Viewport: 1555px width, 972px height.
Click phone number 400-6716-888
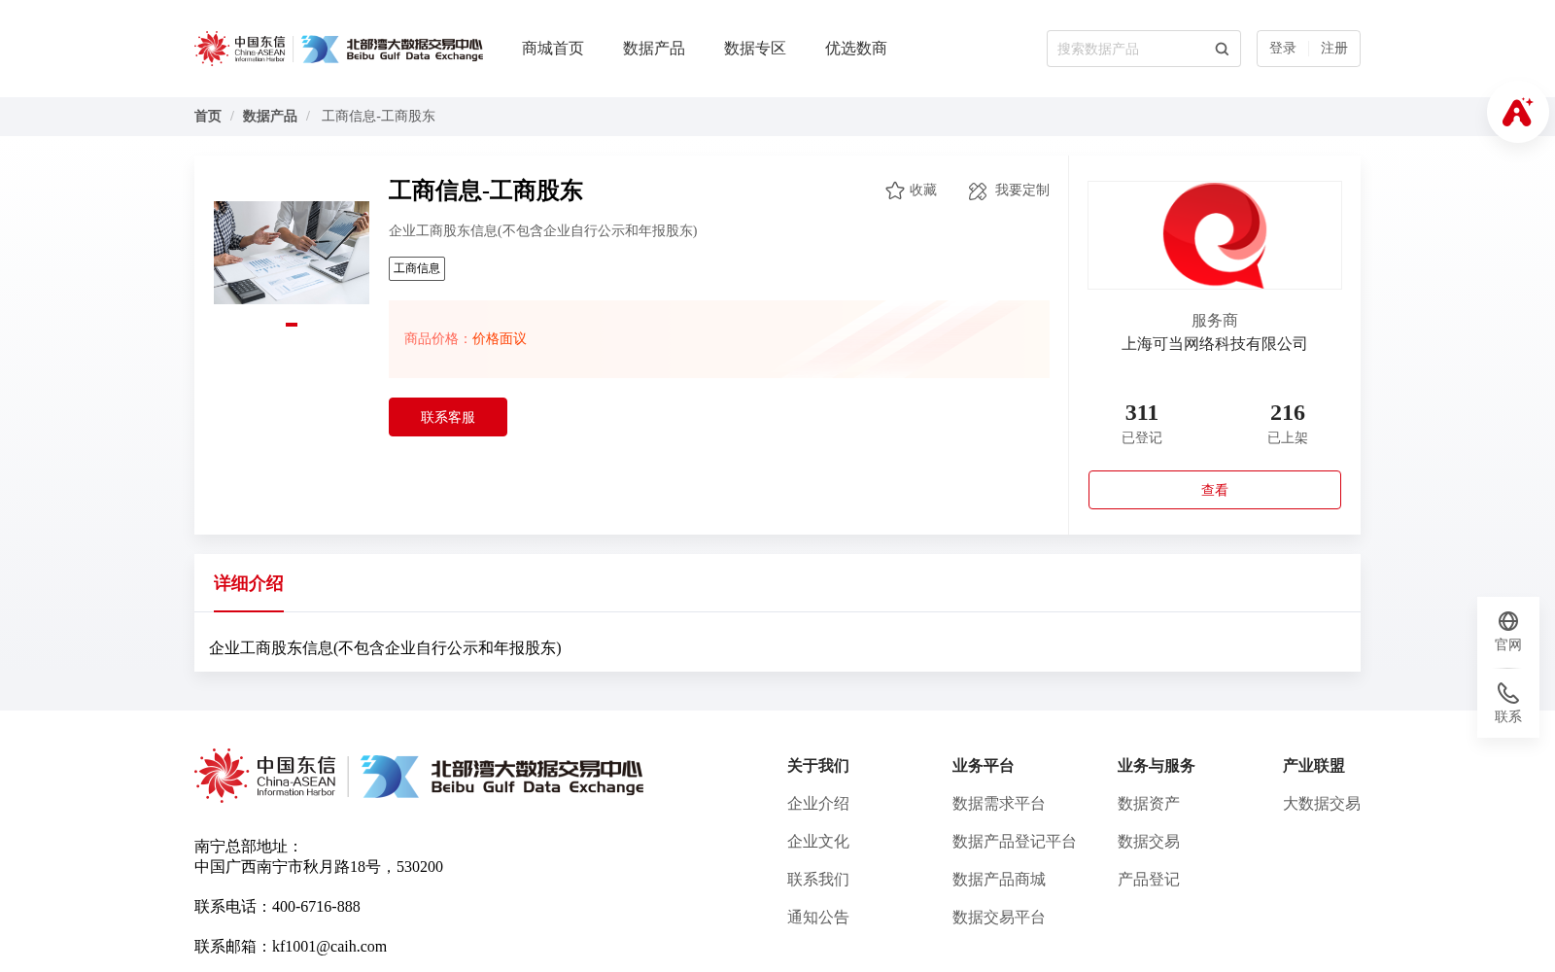[316, 907]
